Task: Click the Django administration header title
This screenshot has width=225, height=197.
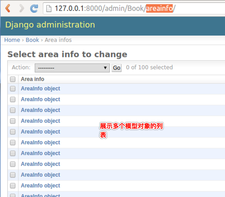Action: [x=50, y=25]
